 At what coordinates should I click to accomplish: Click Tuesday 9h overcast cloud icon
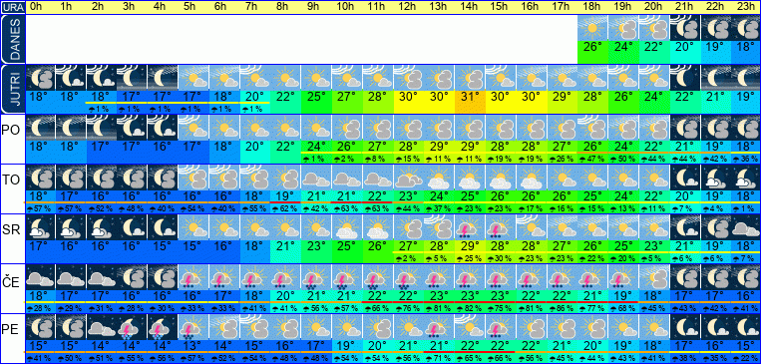(316, 178)
